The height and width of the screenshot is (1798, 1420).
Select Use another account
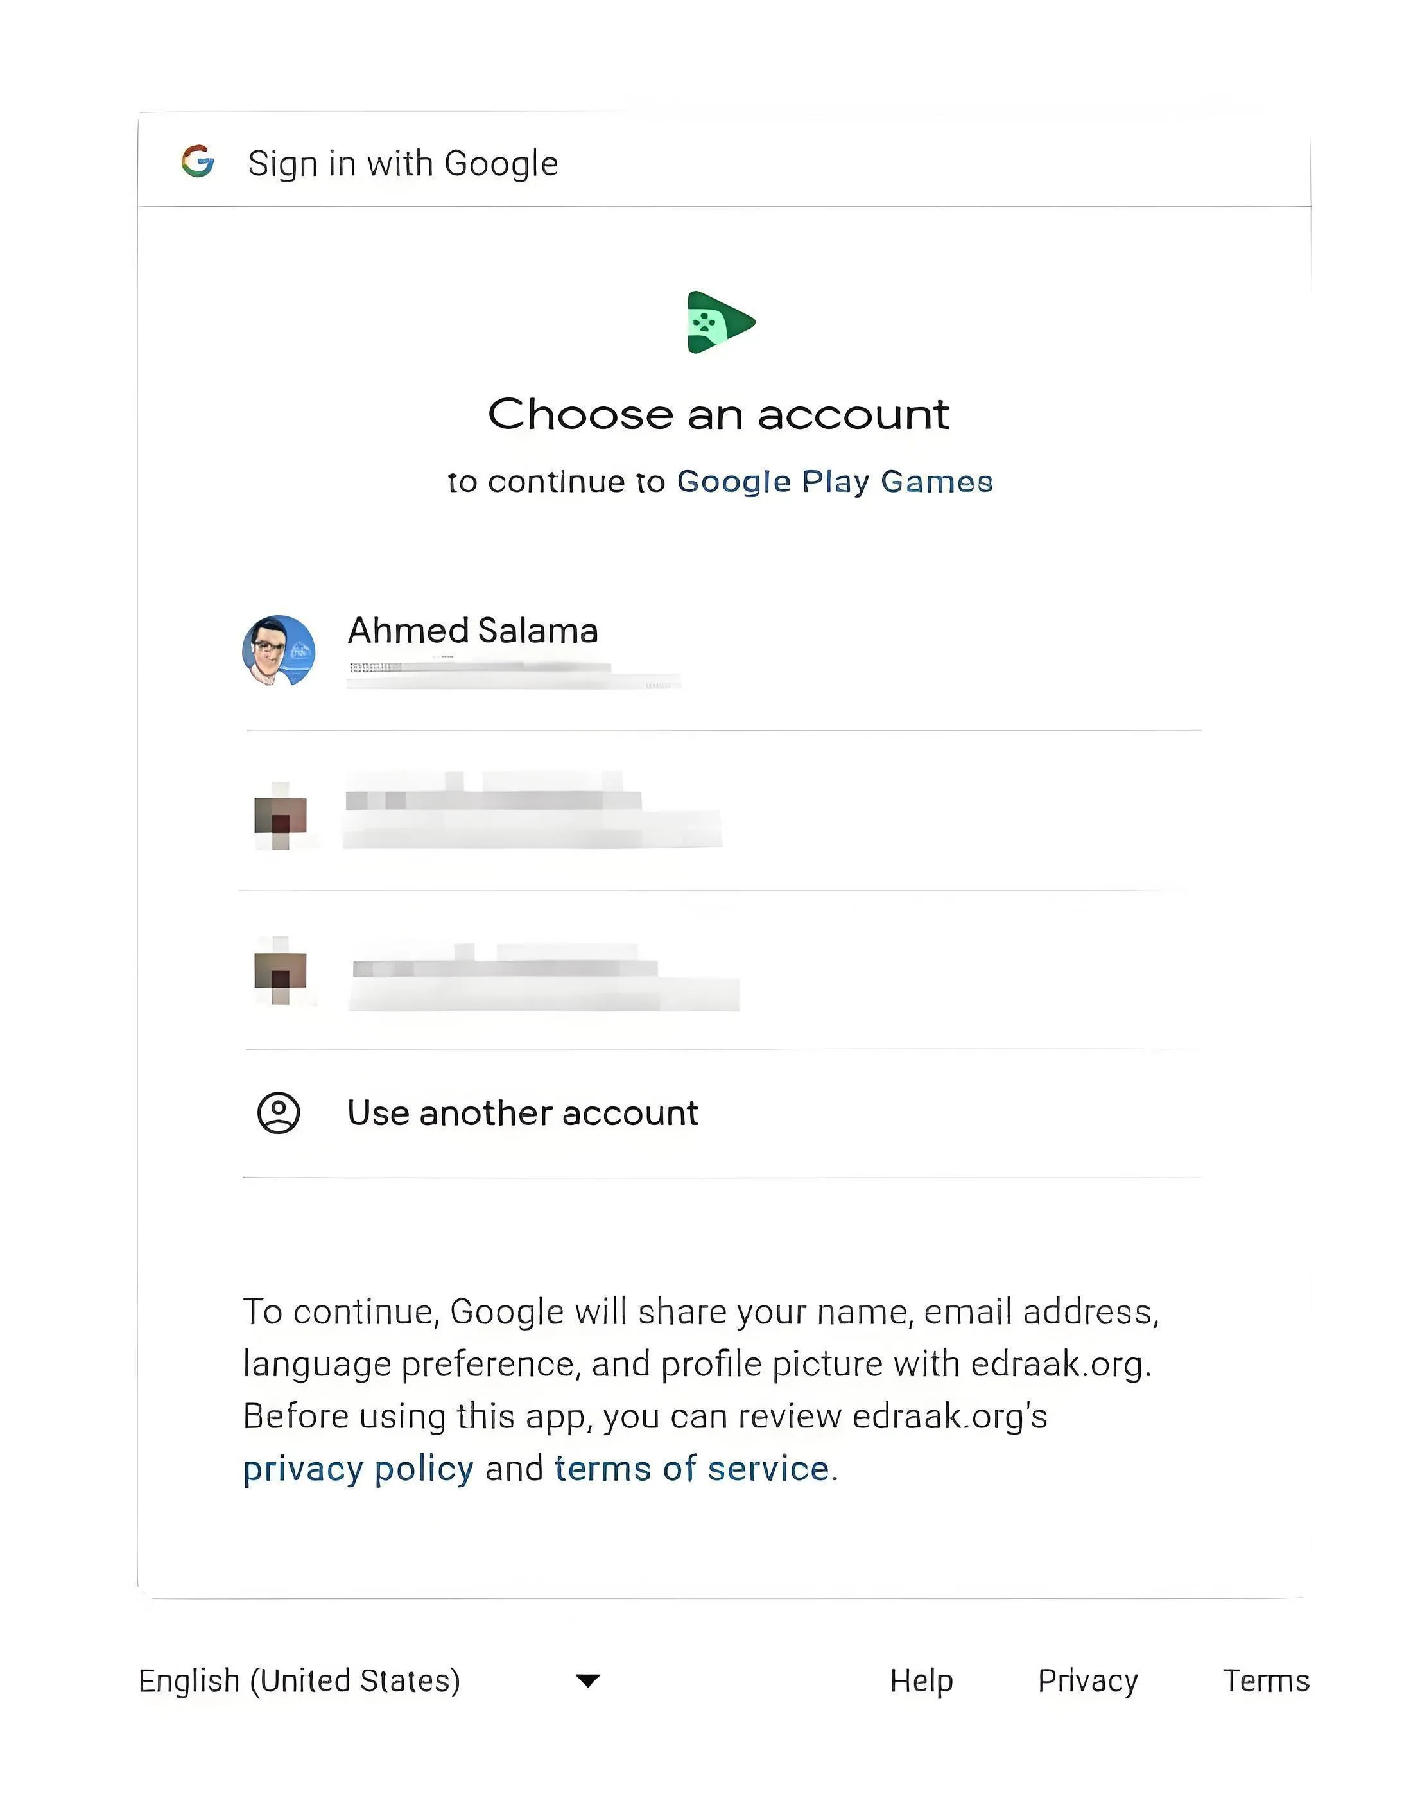[522, 1113]
